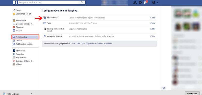Click the Celular phone icon
Viewport: 202px width, 95px height.
click(x=14, y=41)
